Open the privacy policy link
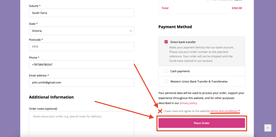The width and height of the screenshot is (276, 137). 188,103
